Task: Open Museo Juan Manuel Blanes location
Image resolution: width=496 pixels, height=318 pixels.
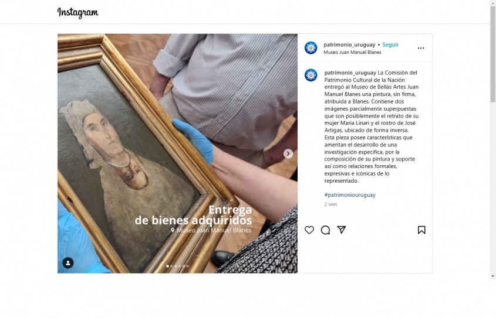Action: click(x=352, y=52)
